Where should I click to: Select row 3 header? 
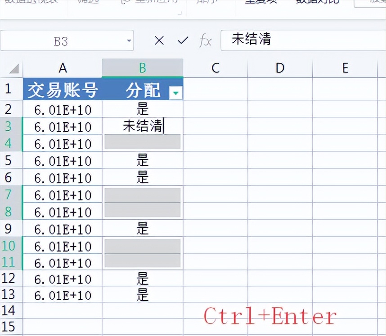[x=11, y=126]
